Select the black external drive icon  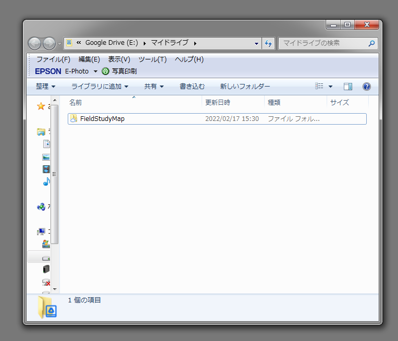[x=46, y=269]
